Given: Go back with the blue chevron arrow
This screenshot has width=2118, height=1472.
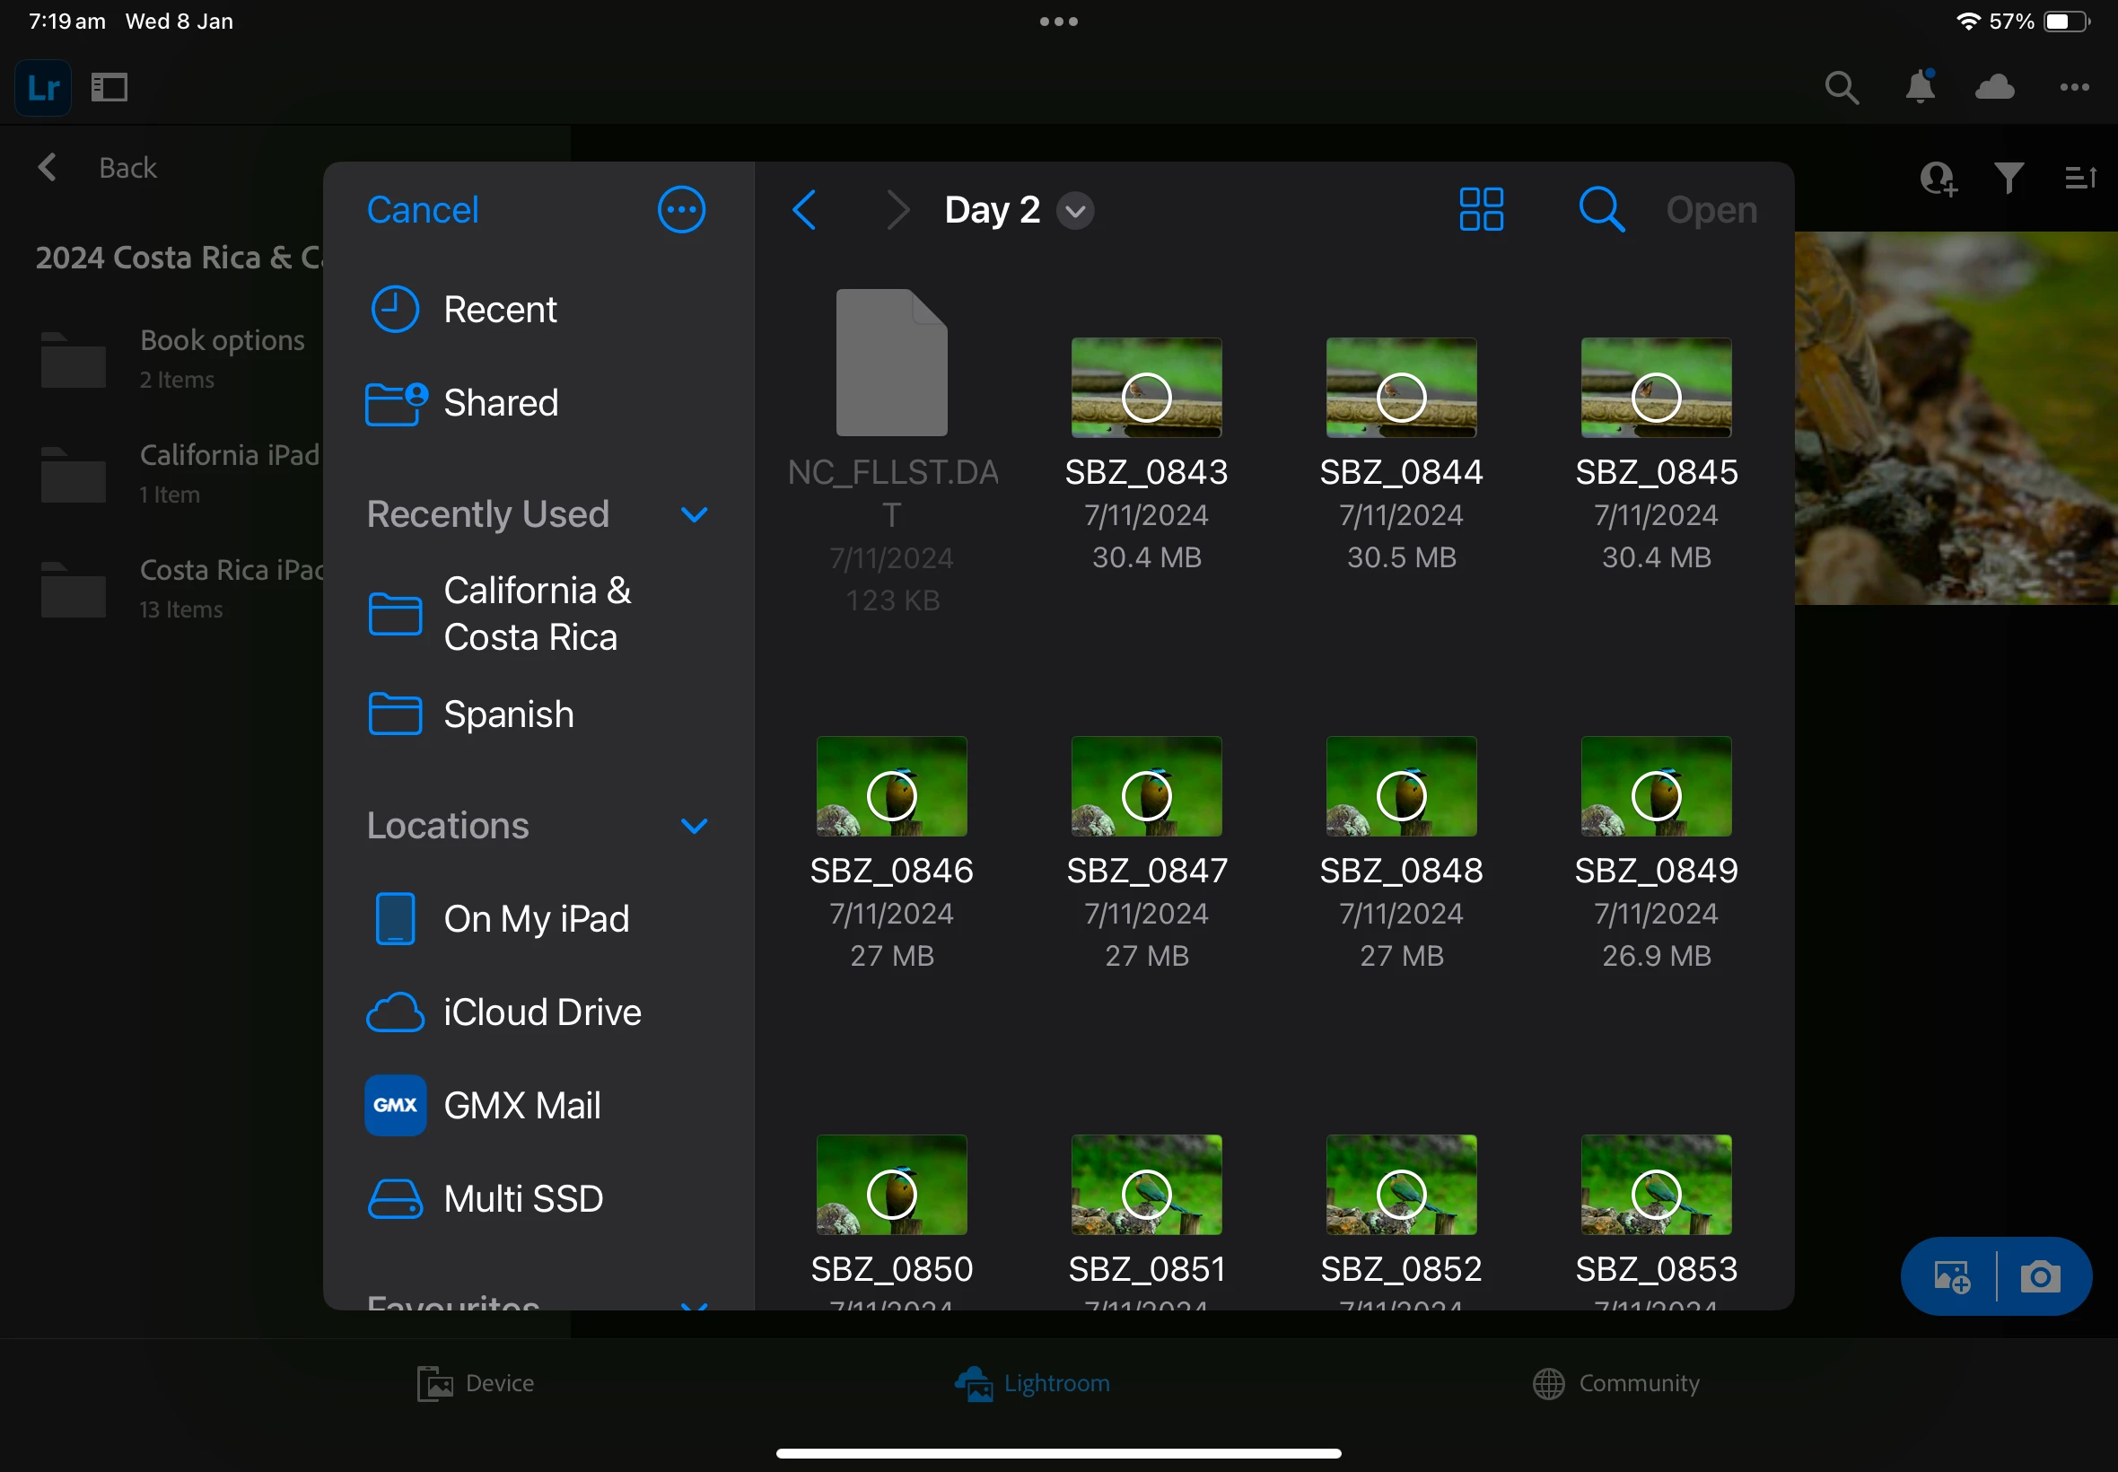Looking at the screenshot, I should pyautogui.click(x=804, y=209).
